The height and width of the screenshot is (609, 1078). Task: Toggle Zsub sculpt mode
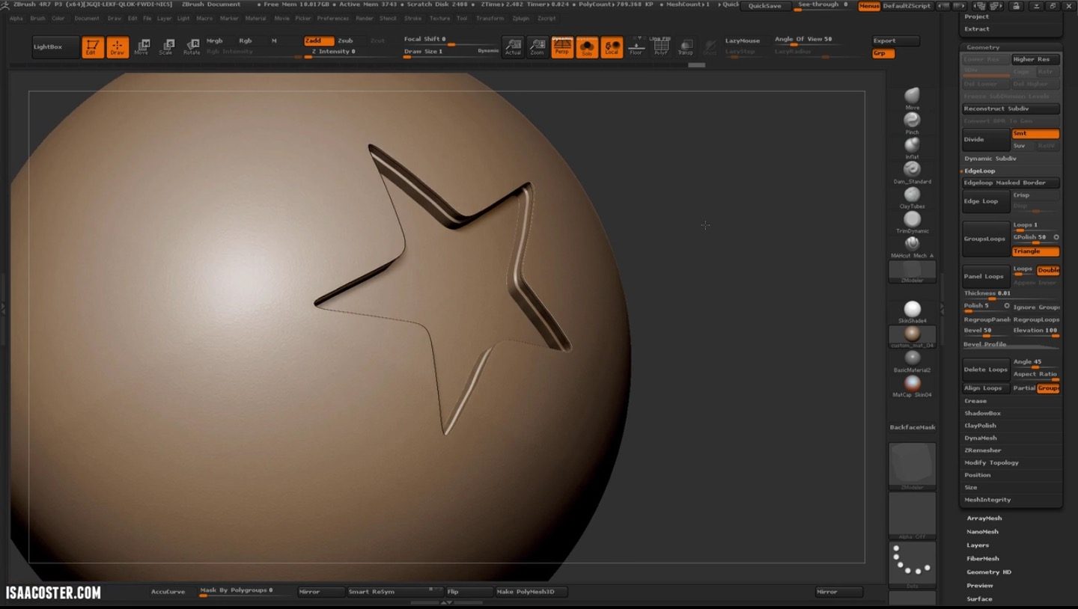[345, 40]
